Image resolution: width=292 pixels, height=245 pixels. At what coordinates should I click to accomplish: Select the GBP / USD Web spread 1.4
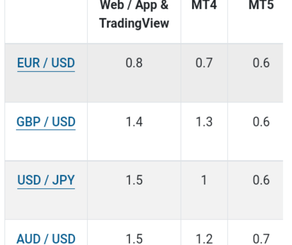134,122
